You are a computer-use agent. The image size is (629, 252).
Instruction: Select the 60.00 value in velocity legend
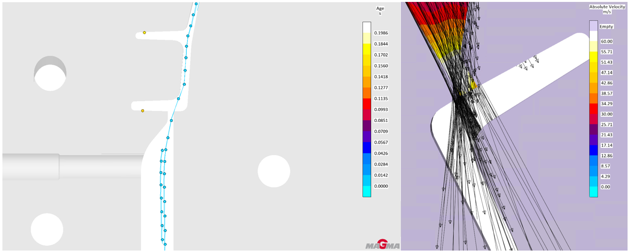coord(605,42)
